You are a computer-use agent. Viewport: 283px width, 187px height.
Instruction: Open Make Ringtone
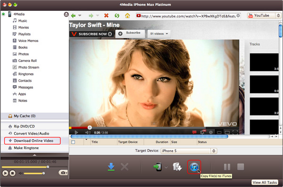[34, 148]
